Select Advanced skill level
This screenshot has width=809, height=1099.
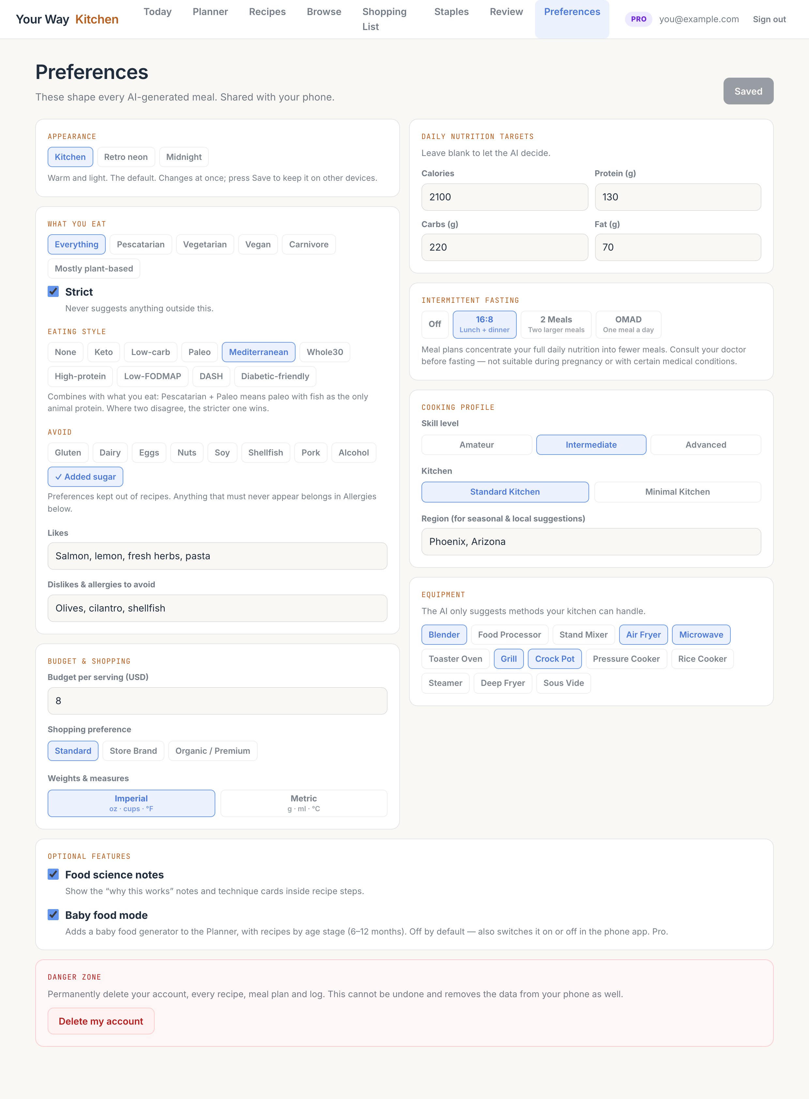point(706,445)
